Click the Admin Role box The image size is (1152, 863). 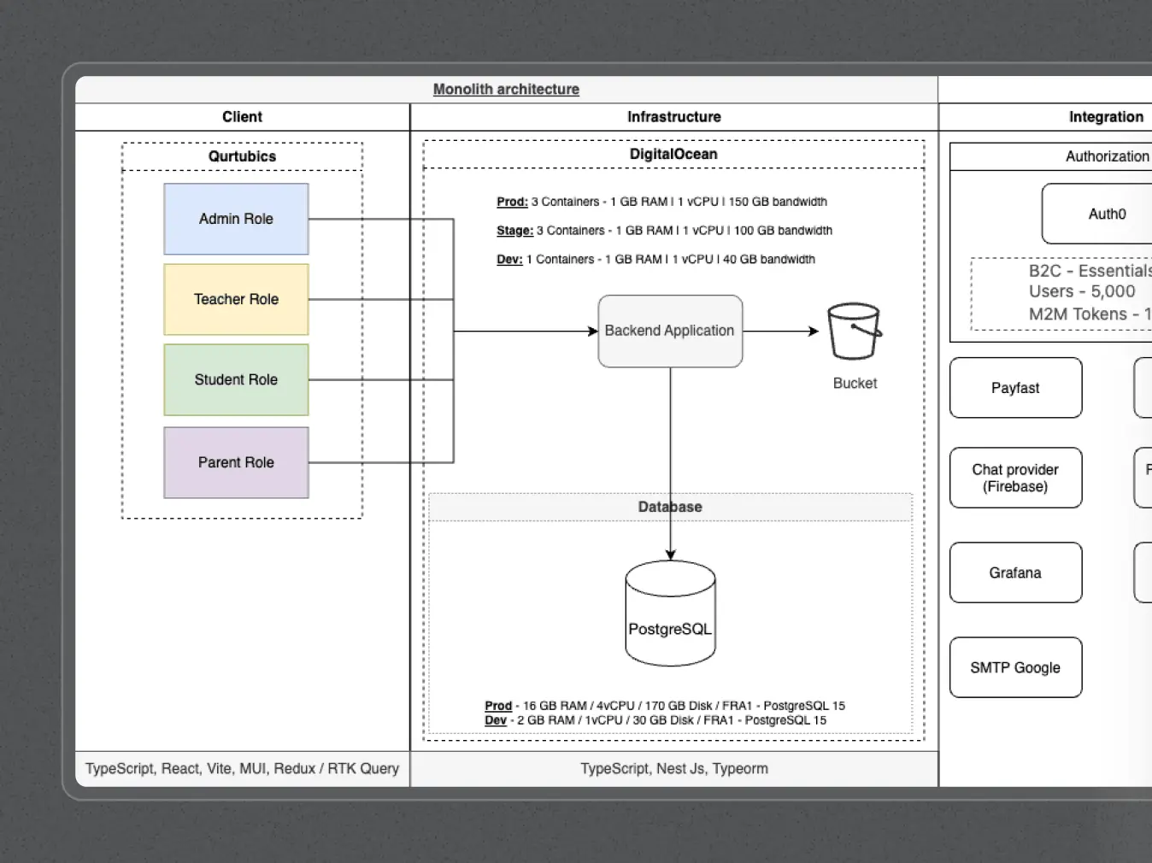(236, 219)
